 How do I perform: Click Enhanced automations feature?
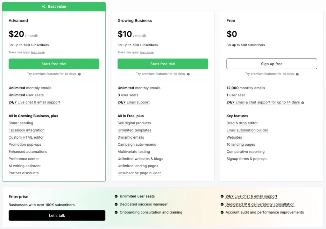[x=28, y=152]
